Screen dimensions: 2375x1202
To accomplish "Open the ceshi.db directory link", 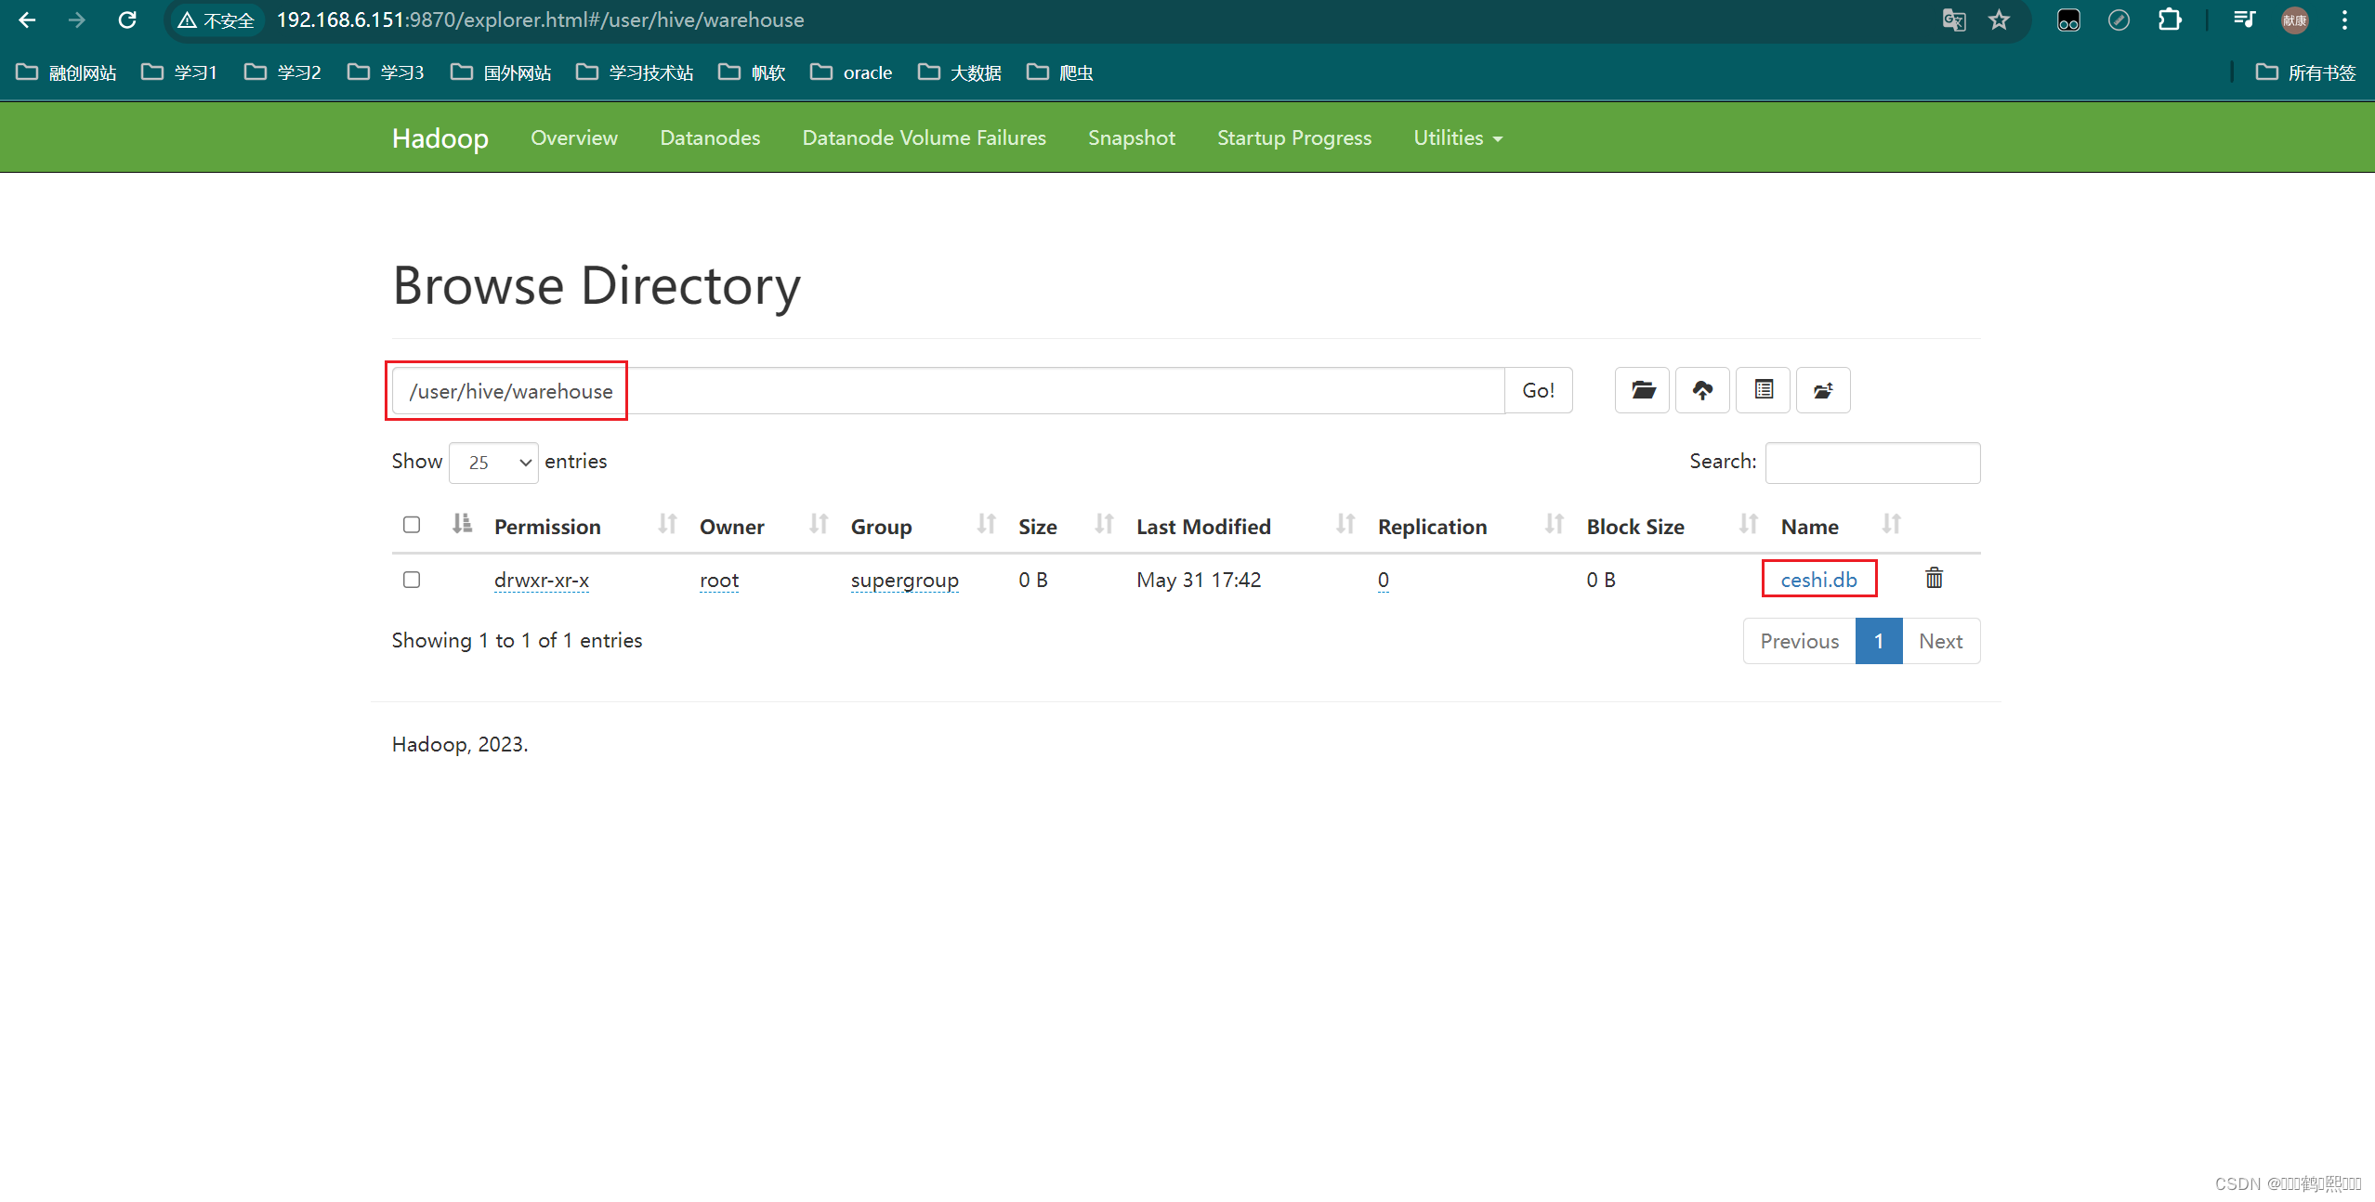I will [1818, 580].
